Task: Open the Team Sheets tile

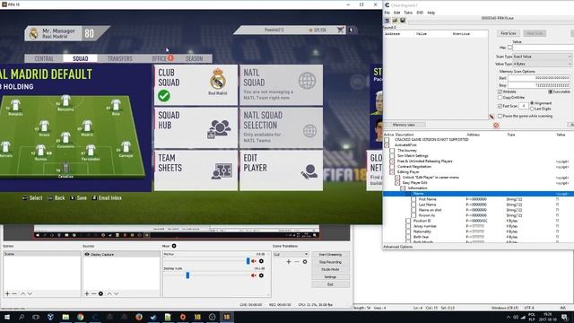Action: [196, 170]
